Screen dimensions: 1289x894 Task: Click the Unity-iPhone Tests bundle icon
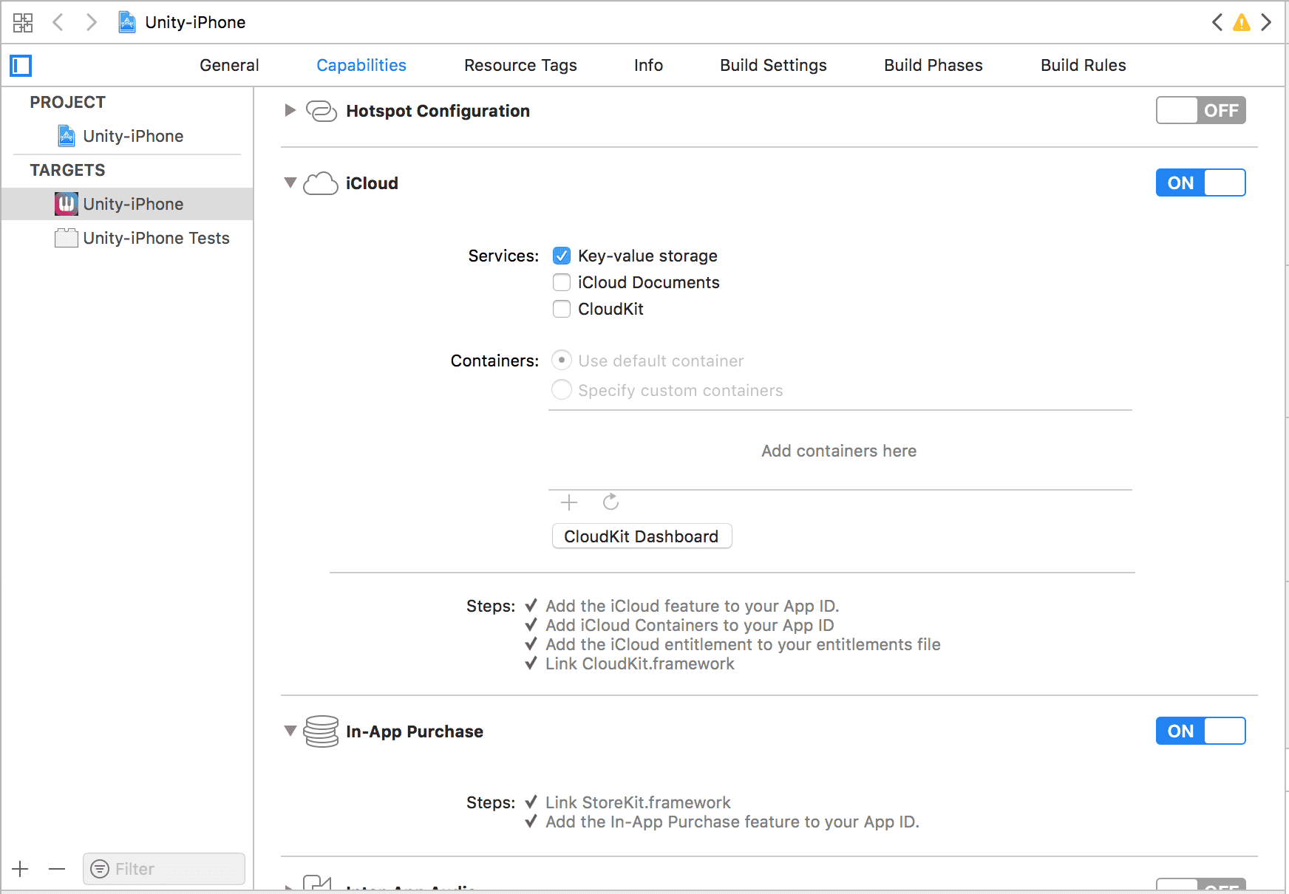[67, 238]
